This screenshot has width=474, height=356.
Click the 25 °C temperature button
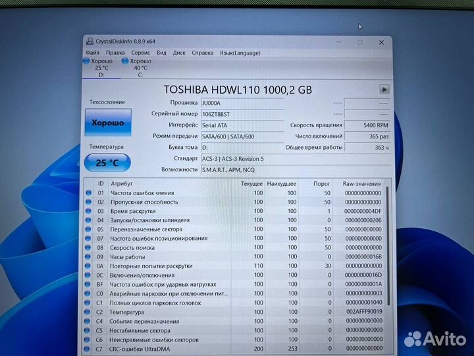107,163
